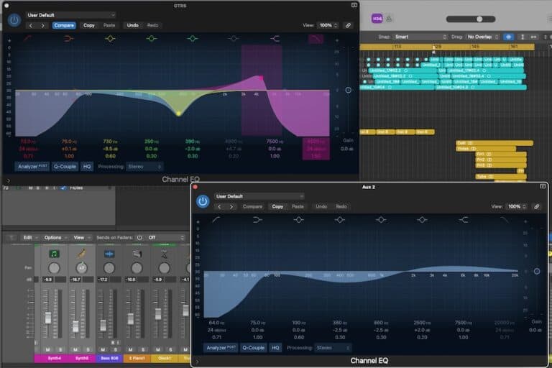The height and width of the screenshot is (368, 552).
Task: Click the horizontal auto-zoom icon in tracks toolbar
Action: click(534, 37)
